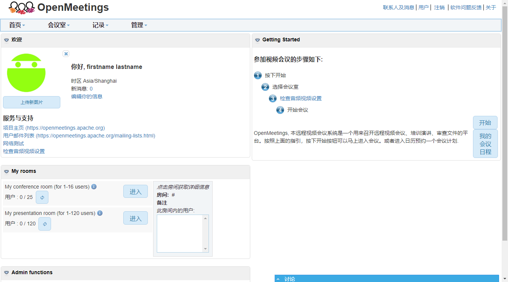Click the 用户 : 0 / 25 text
The height and width of the screenshot is (282, 508).
pos(19,197)
